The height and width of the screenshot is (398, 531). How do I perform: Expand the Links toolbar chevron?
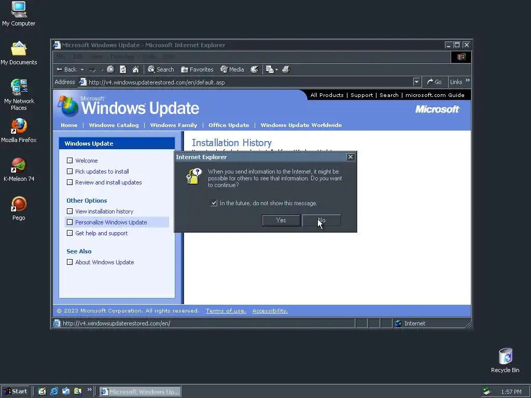pyautogui.click(x=468, y=80)
